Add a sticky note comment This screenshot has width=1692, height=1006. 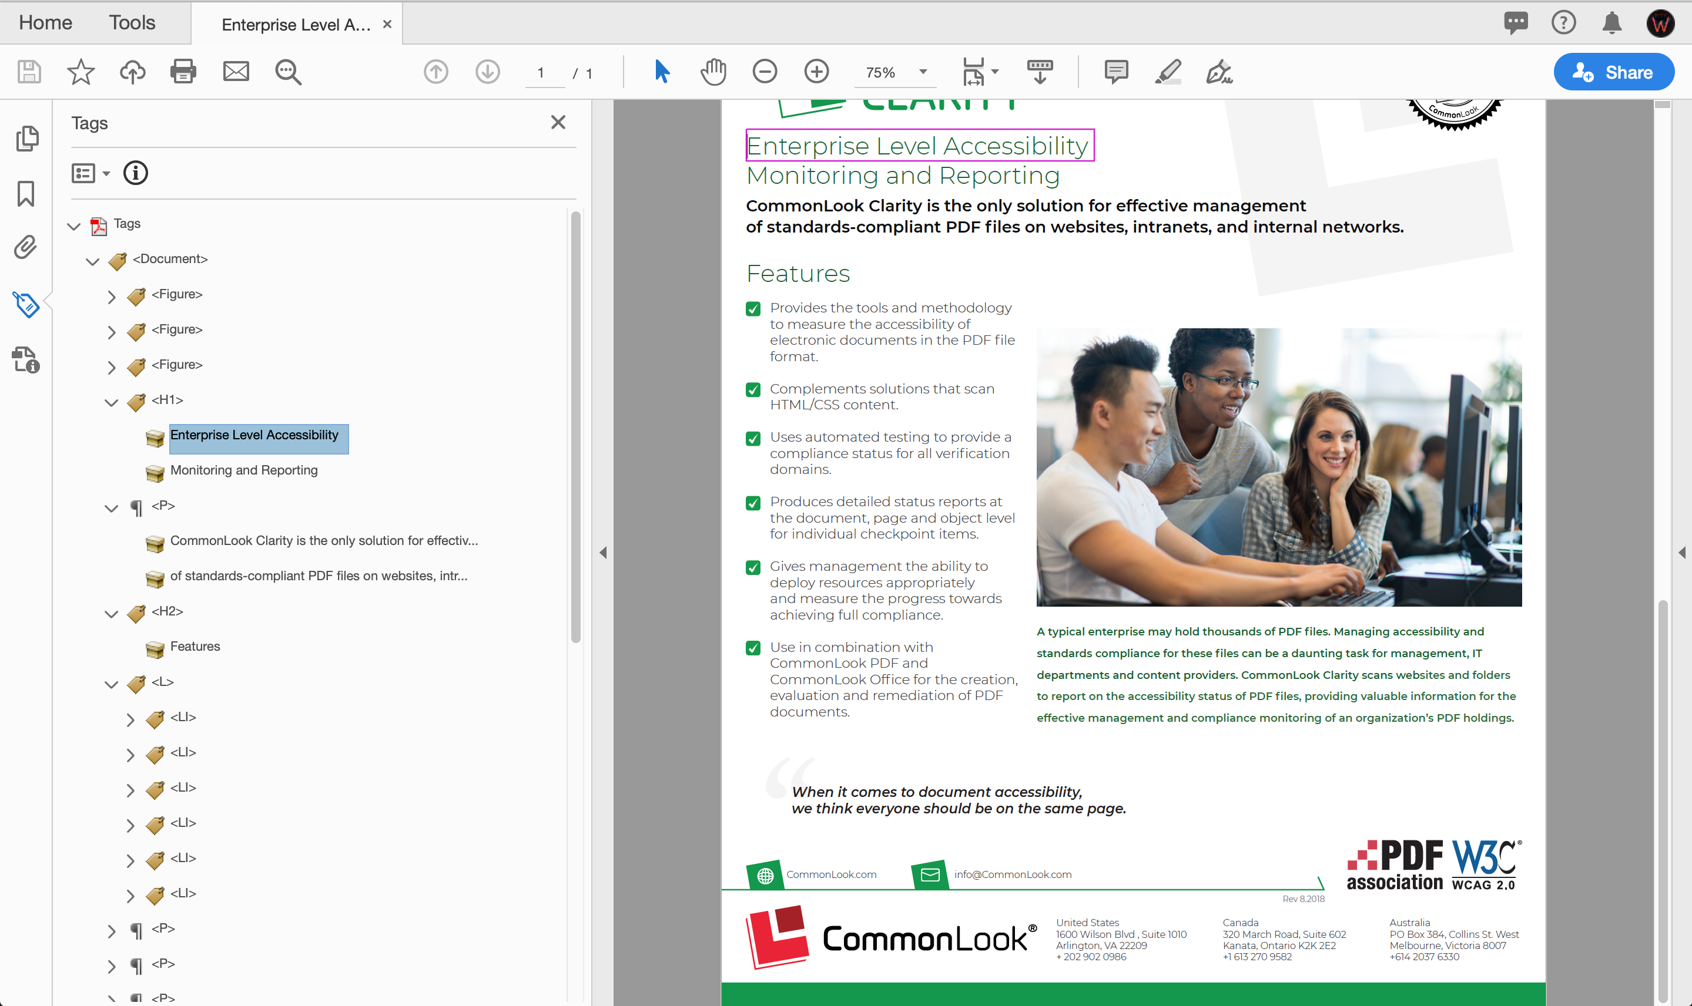pyautogui.click(x=1116, y=71)
